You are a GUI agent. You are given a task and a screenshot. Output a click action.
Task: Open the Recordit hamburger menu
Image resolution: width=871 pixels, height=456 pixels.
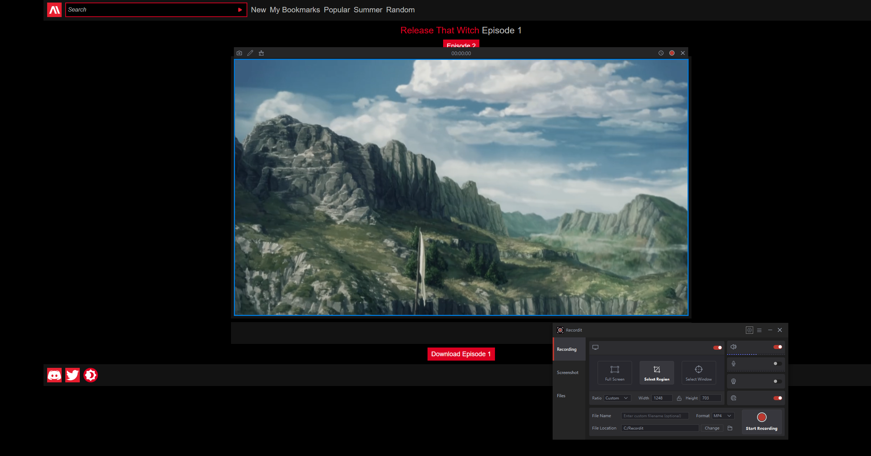click(759, 330)
